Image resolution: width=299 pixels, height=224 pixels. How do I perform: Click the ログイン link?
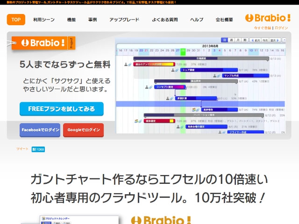click(x=281, y=28)
